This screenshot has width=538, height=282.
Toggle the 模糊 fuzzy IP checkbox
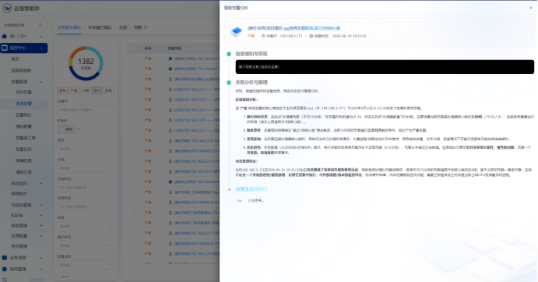click(62, 129)
